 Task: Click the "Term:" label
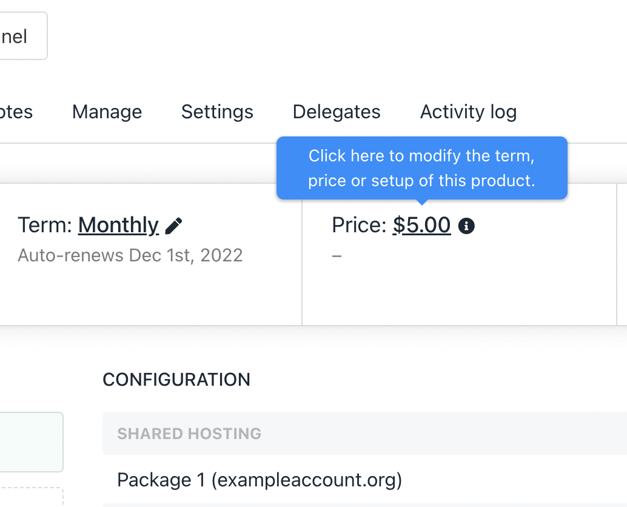(45, 226)
